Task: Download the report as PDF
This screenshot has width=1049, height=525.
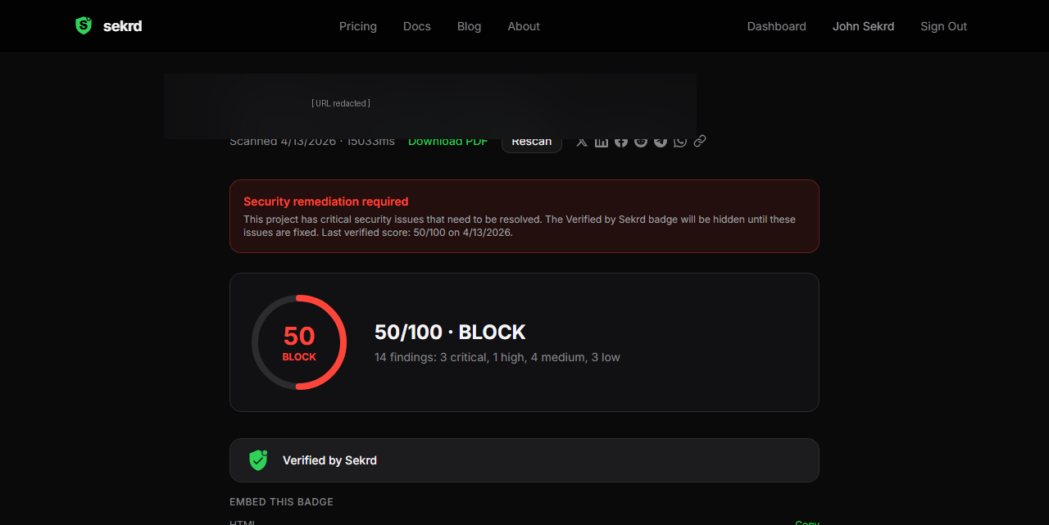Action: coord(447,141)
